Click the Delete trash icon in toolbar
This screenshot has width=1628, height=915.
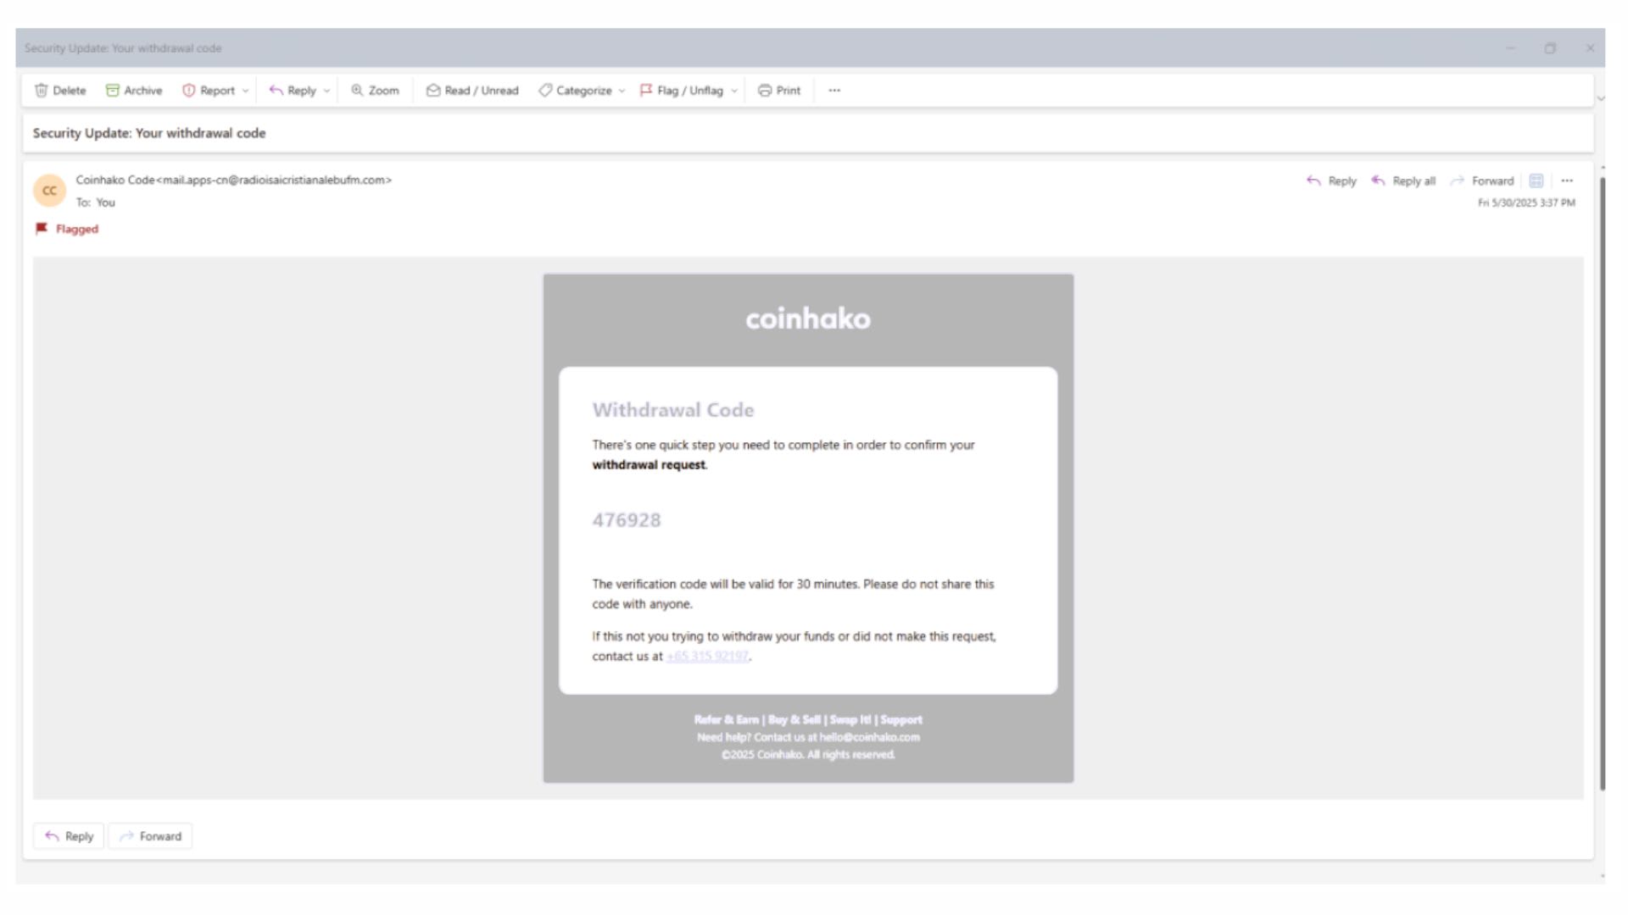[x=41, y=91]
